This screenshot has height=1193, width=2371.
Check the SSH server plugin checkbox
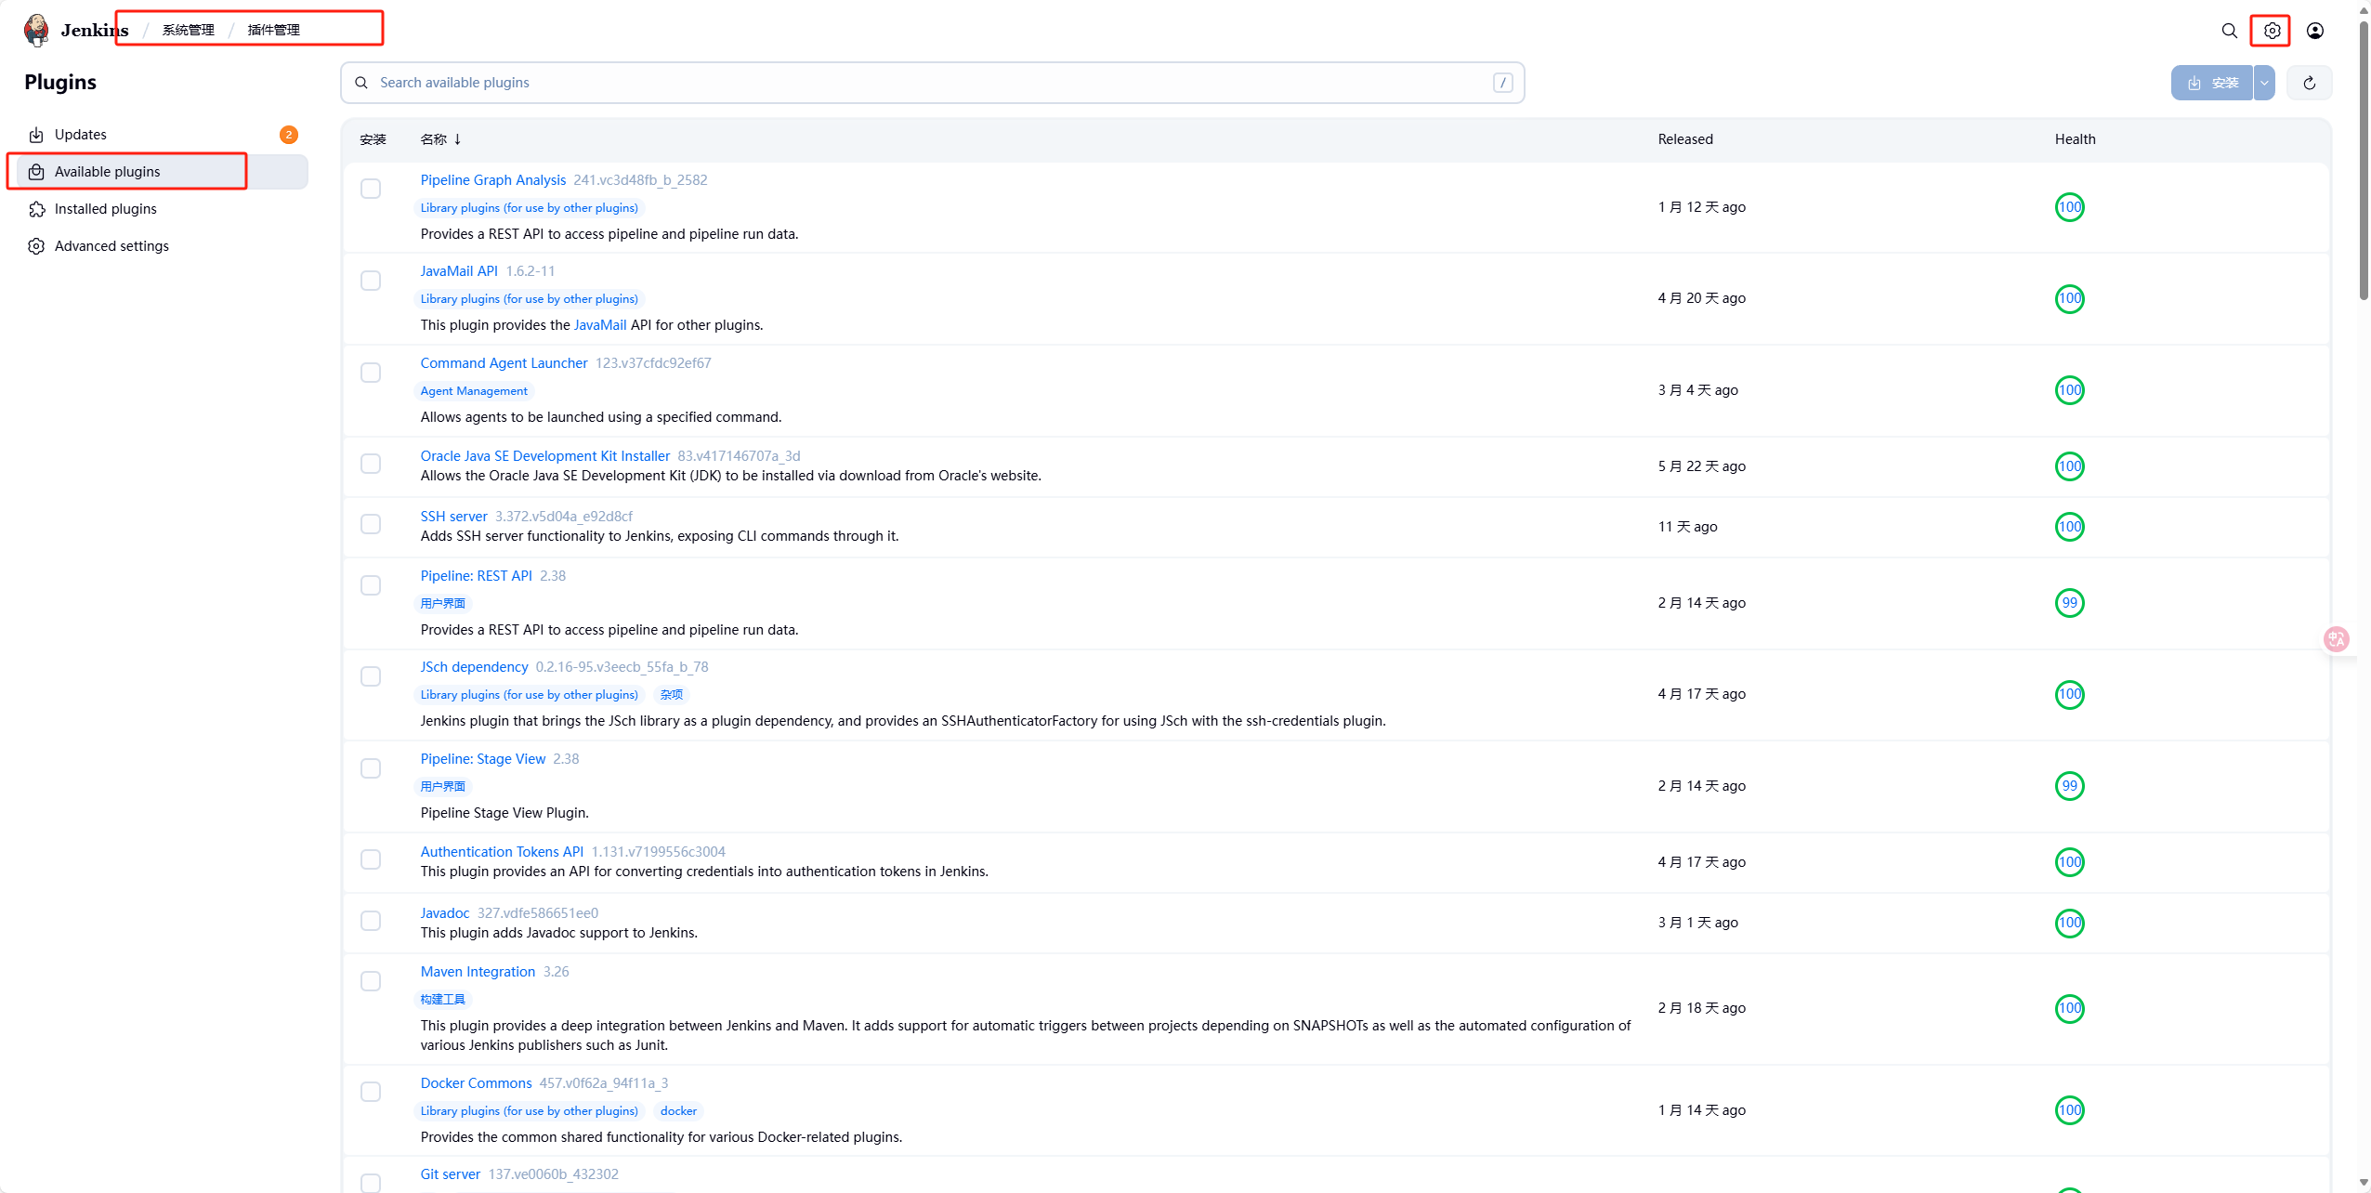(x=371, y=524)
